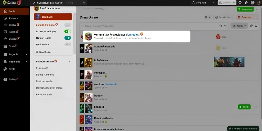Click the link icon on black tile in second row
Screen dimensions: 262x131
(x=82, y=48)
